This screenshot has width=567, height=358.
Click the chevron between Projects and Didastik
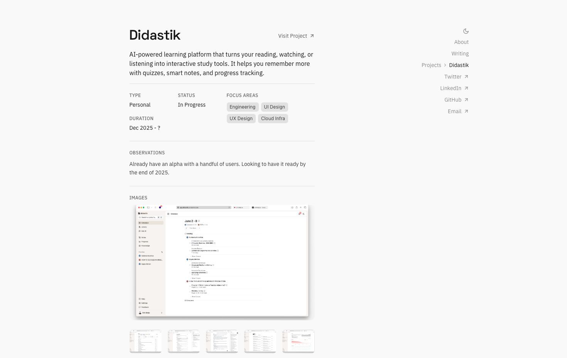pyautogui.click(x=445, y=65)
